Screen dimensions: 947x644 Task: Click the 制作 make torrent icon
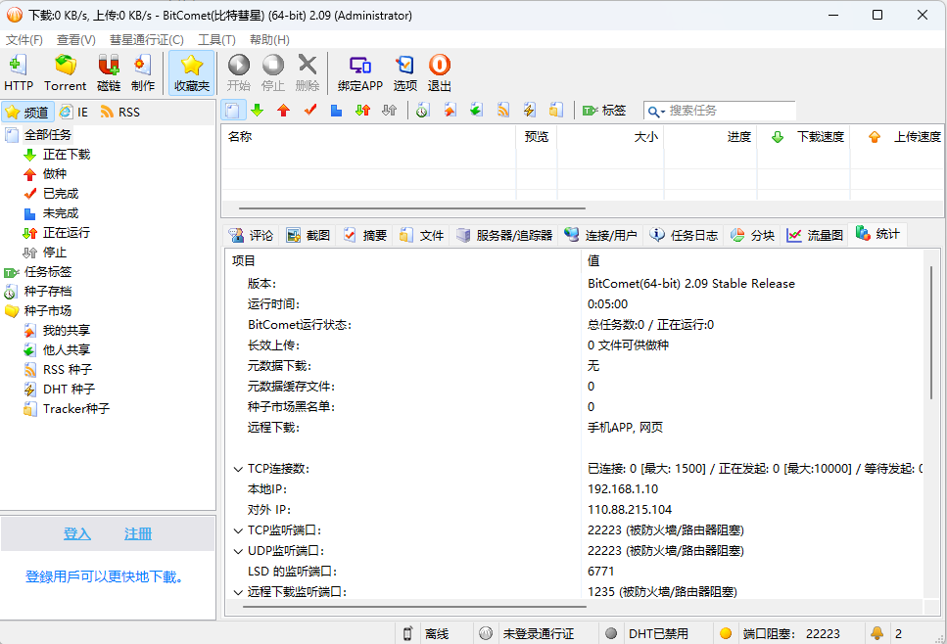(x=143, y=73)
